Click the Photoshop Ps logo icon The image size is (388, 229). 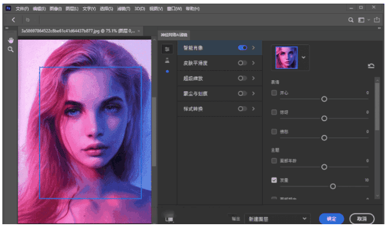[x=8, y=8]
